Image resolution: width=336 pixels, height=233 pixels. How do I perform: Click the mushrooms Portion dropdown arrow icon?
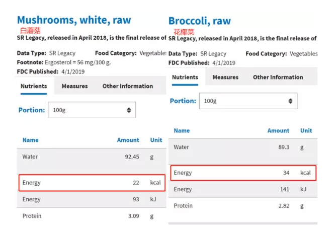(129, 110)
